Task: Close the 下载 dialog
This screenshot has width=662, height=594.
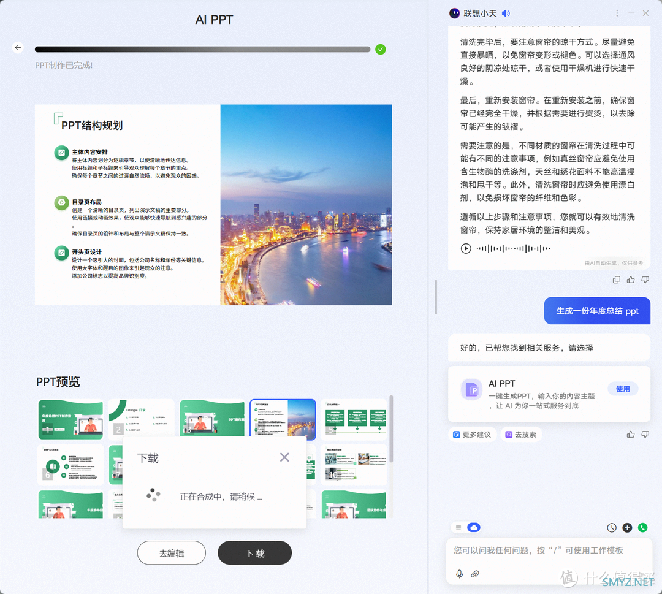Action: [x=284, y=457]
